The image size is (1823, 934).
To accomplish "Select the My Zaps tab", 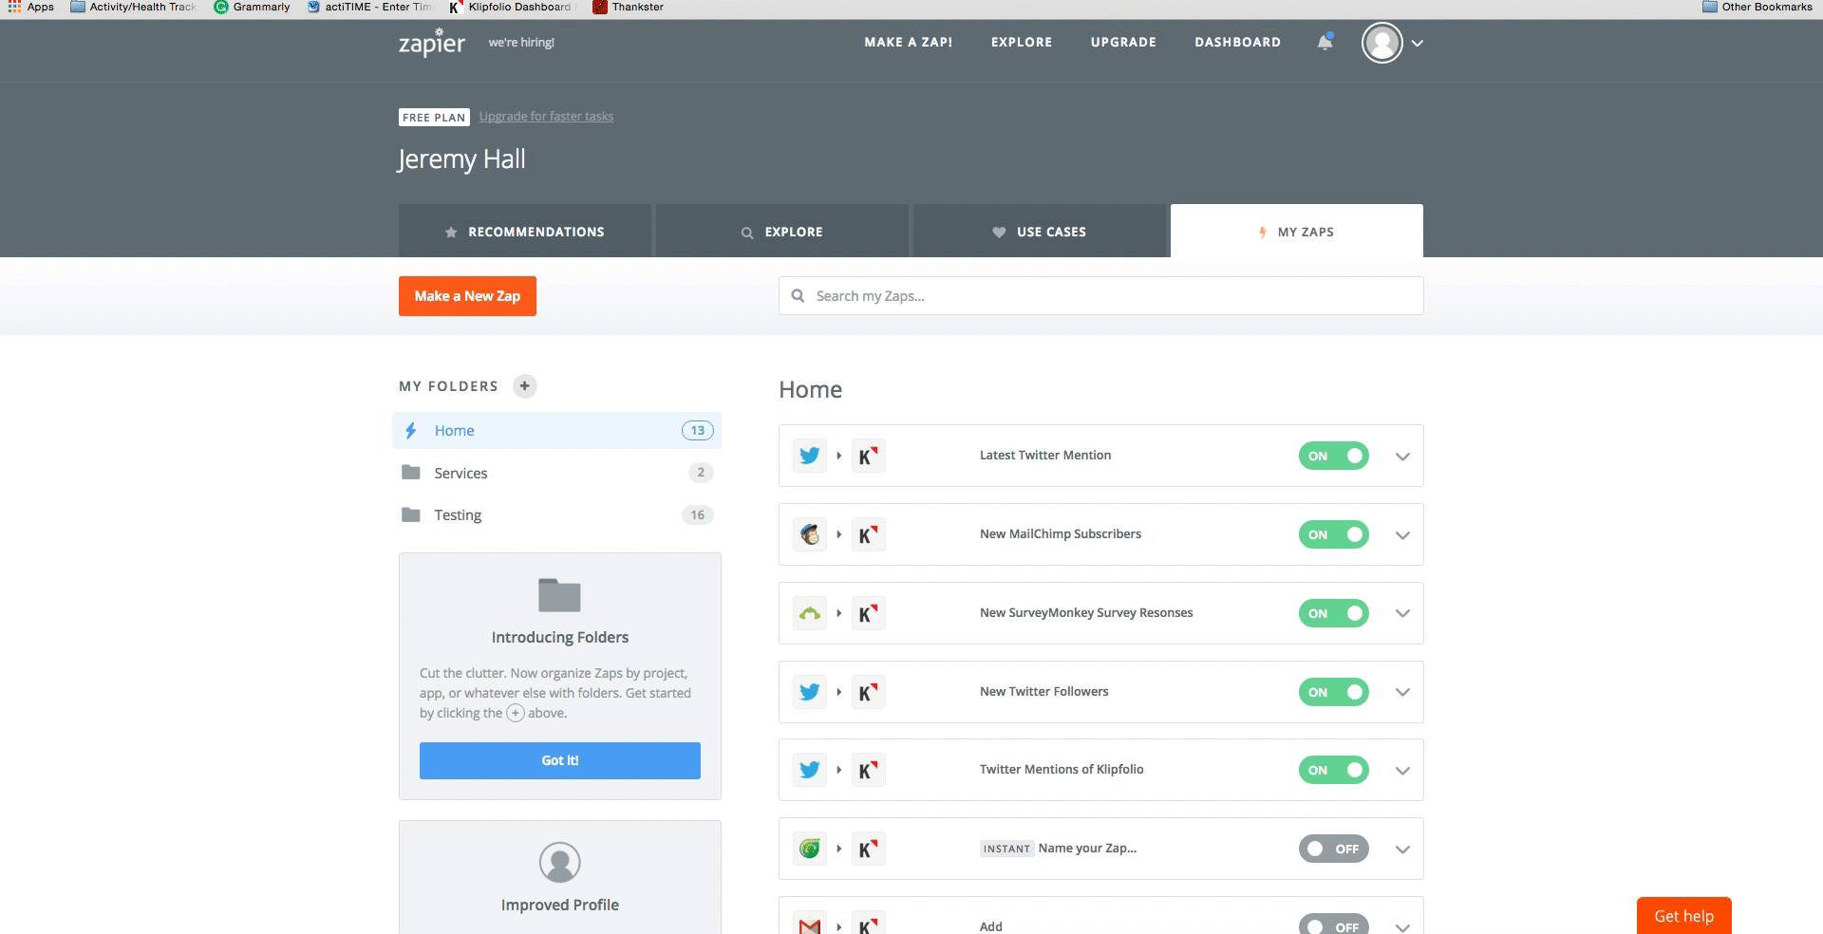I will click(x=1297, y=231).
